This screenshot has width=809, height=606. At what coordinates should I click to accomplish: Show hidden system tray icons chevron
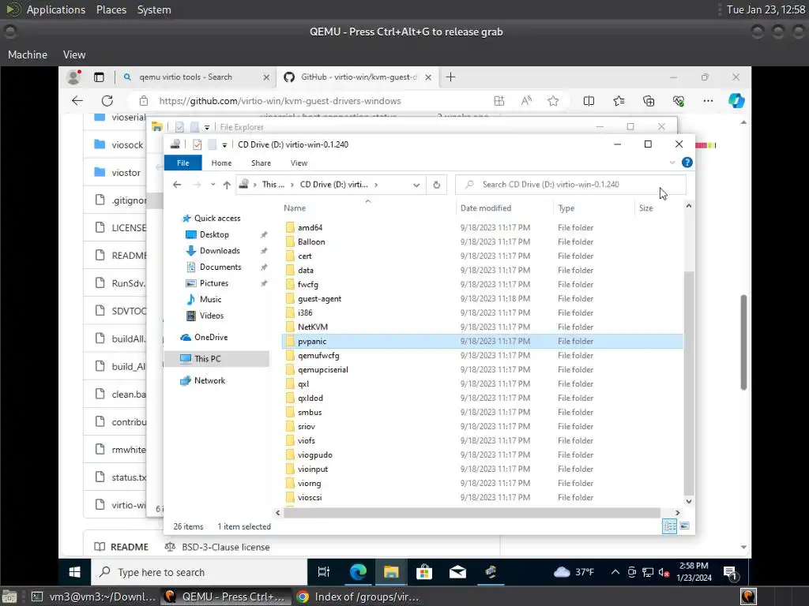pos(615,572)
